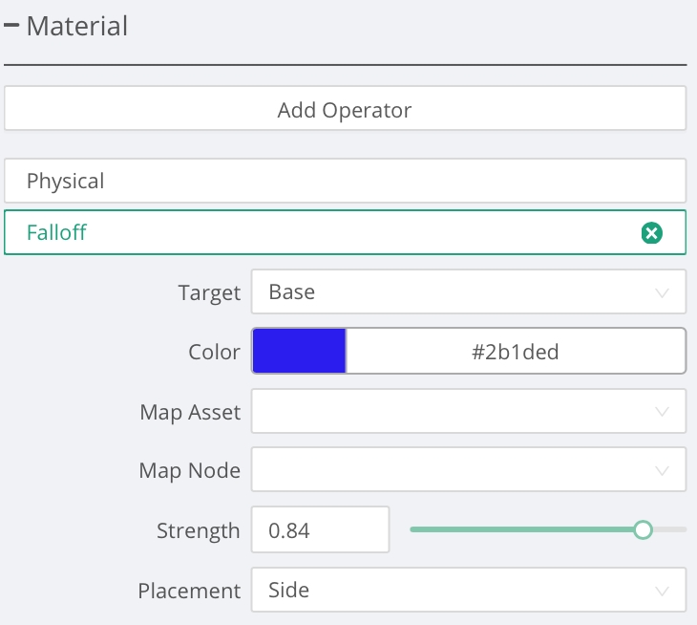Click the hex color field #2b1ded
Screen dimensions: 697x625
pyautogui.click(x=515, y=352)
